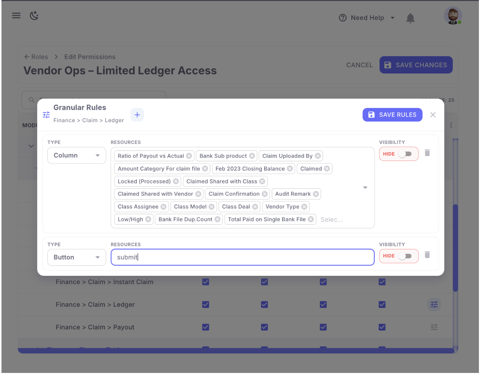
Task: Open the hamburger navigation menu
Action: 16,16
